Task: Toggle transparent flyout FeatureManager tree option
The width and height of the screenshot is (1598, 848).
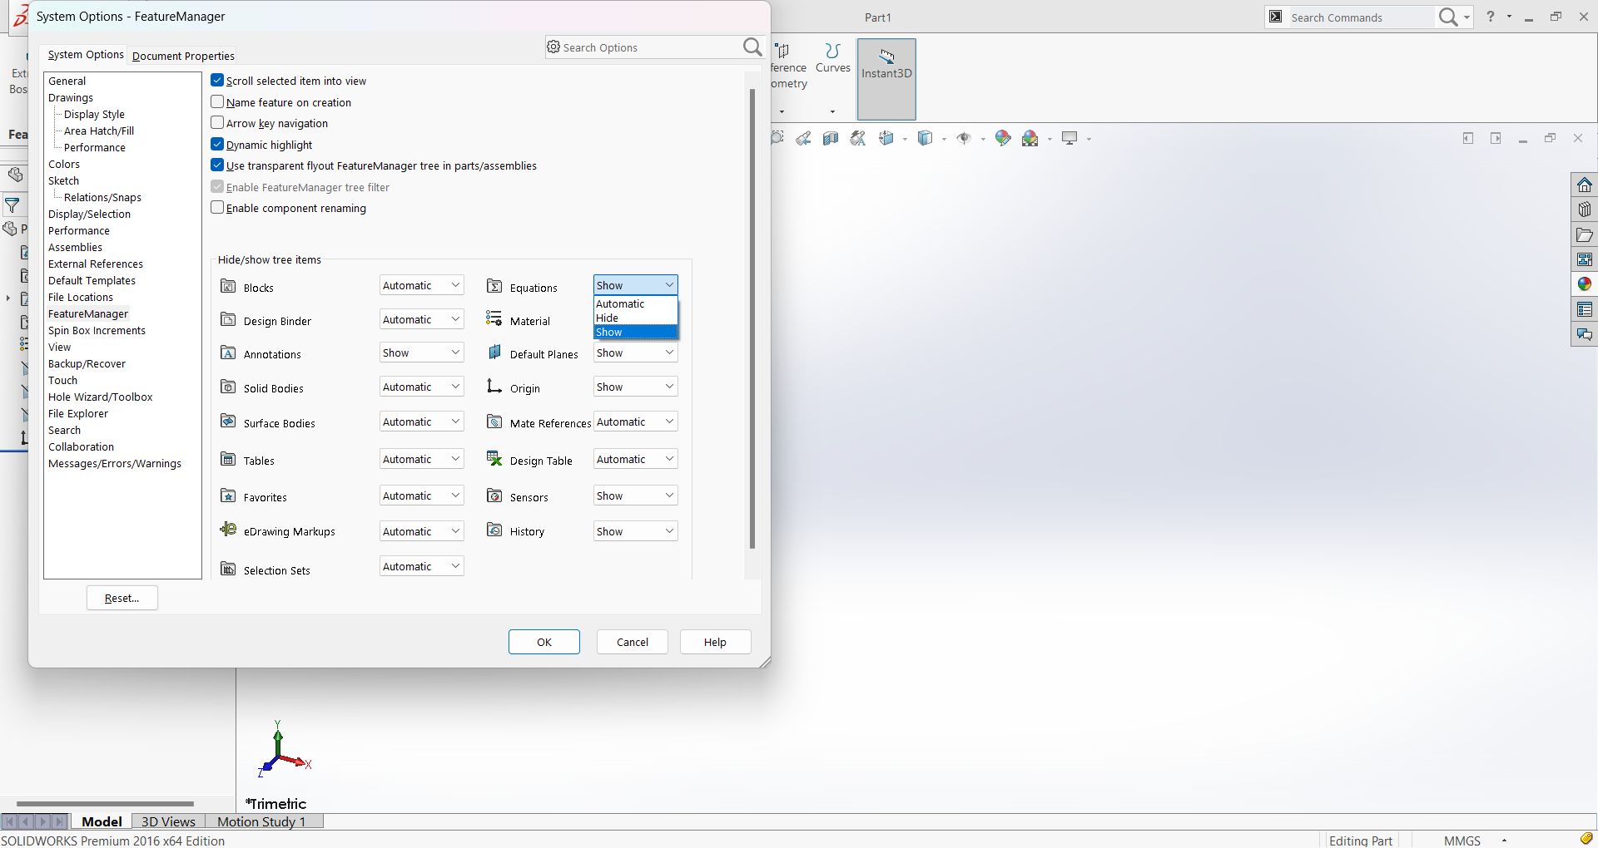Action: click(217, 165)
